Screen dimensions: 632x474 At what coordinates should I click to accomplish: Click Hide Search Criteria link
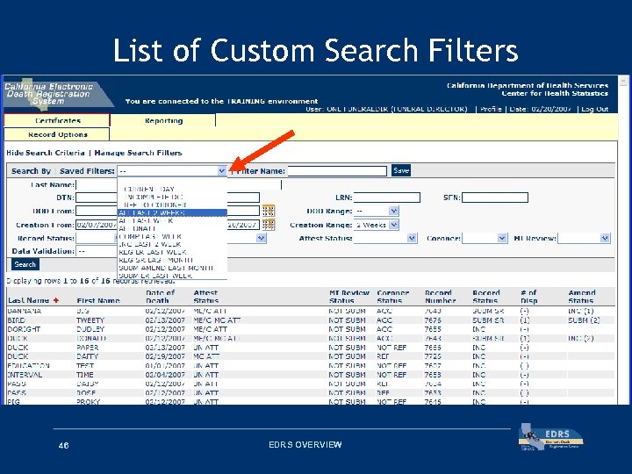pos(46,153)
